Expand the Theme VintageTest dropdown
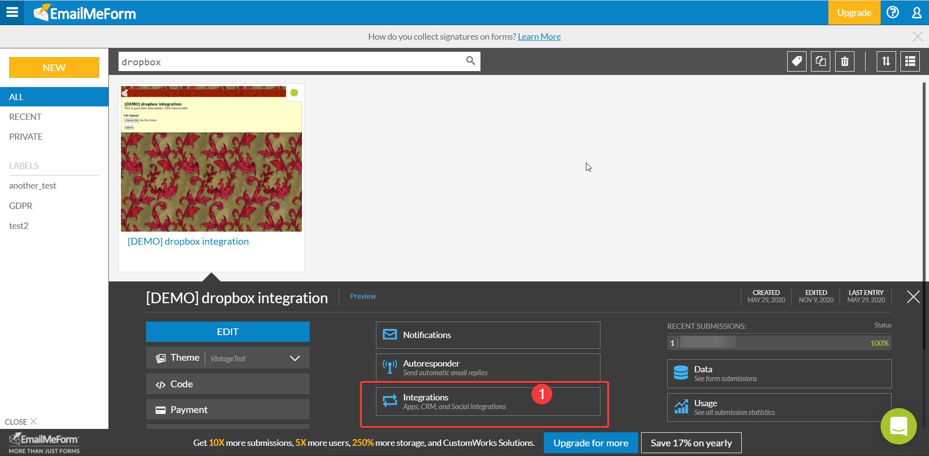Screen dimensions: 929x456 295,358
